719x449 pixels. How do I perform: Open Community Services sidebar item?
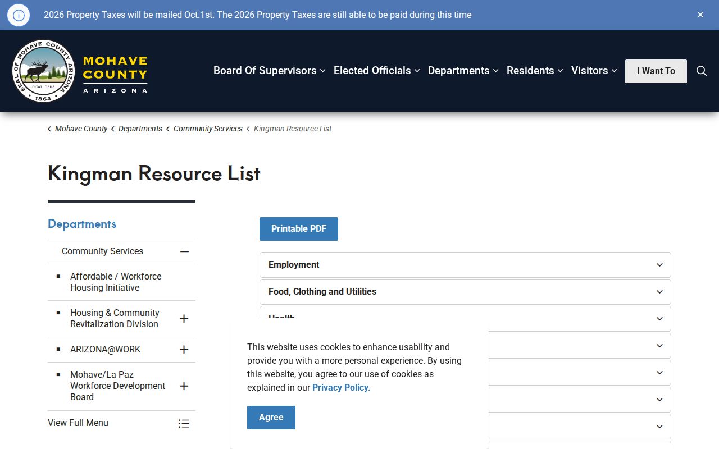coord(102,251)
